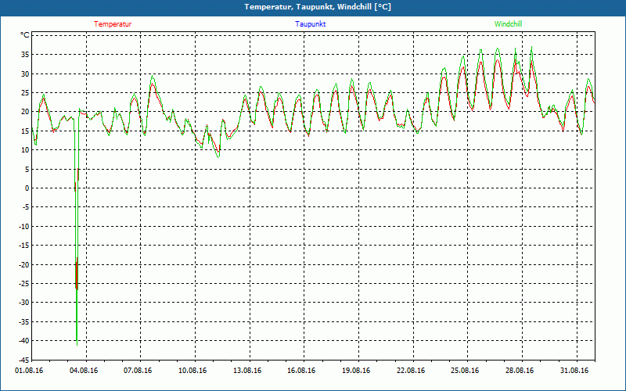Select the 04.08.16 date label
Image resolution: width=626 pixels, height=391 pixels.
pyautogui.click(x=84, y=370)
